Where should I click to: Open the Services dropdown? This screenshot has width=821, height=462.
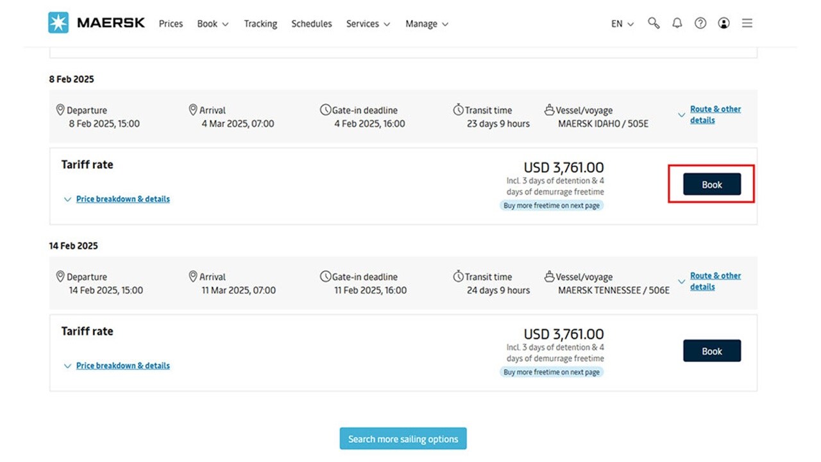point(368,24)
